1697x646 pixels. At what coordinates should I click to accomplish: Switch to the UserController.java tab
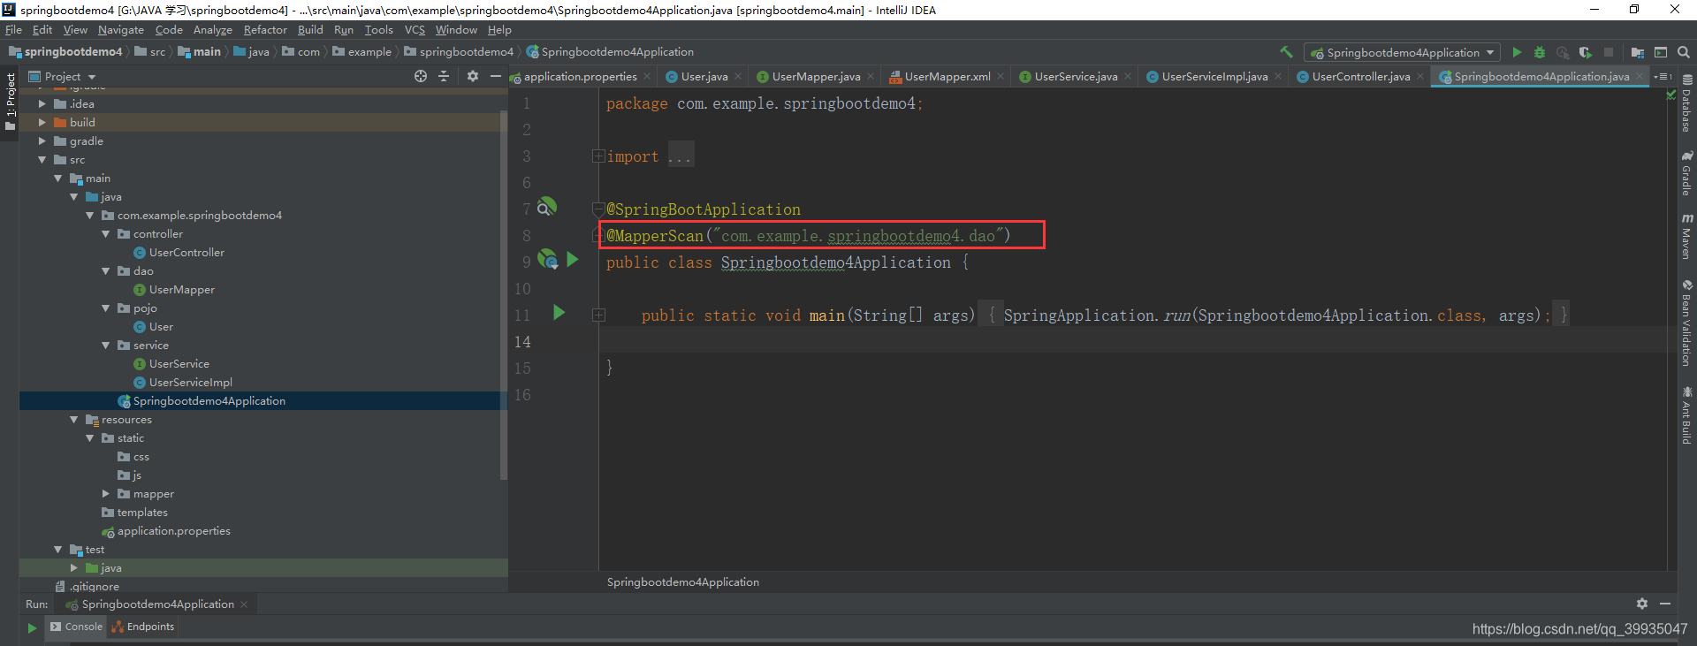coord(1360,77)
